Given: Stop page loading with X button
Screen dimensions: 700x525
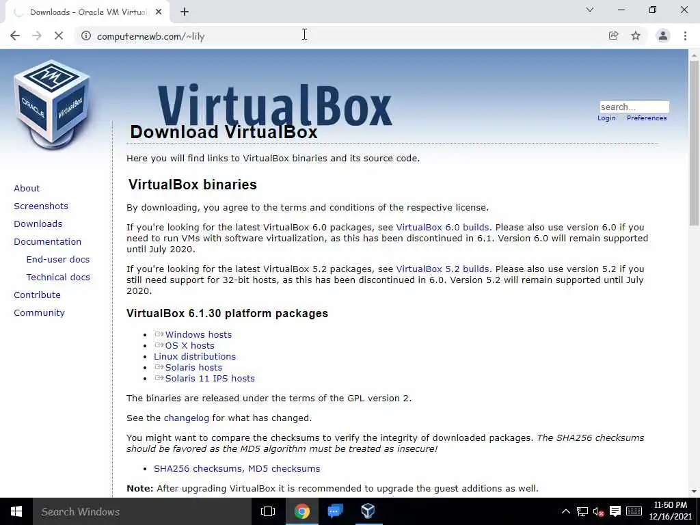Looking at the screenshot, I should coord(59,36).
